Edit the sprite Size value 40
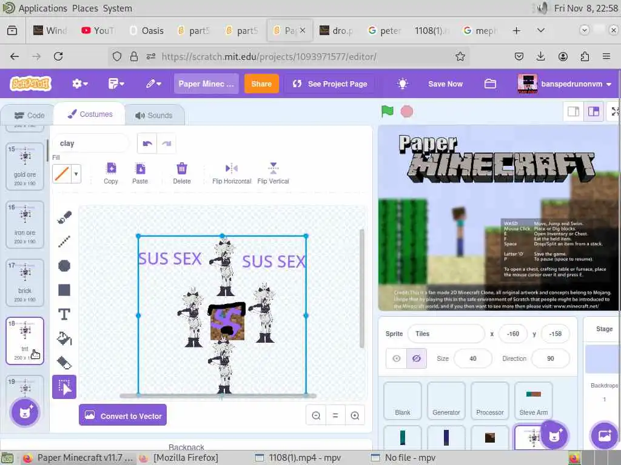Viewport: 621px width, 465px height. pyautogui.click(x=473, y=358)
